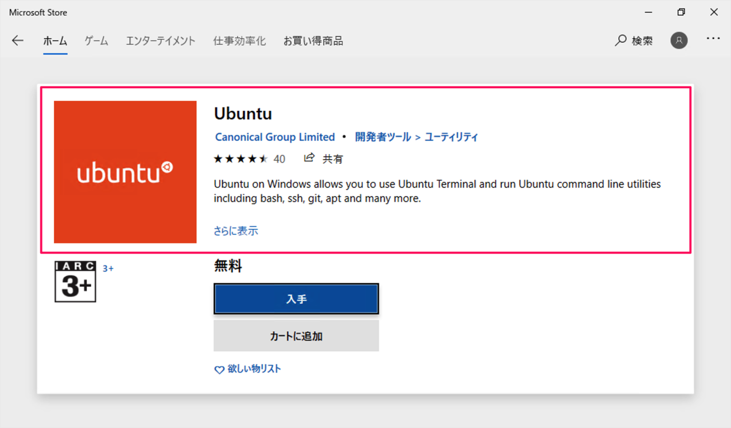
Task: Click the heart icon for wishlist
Action: pyautogui.click(x=219, y=369)
